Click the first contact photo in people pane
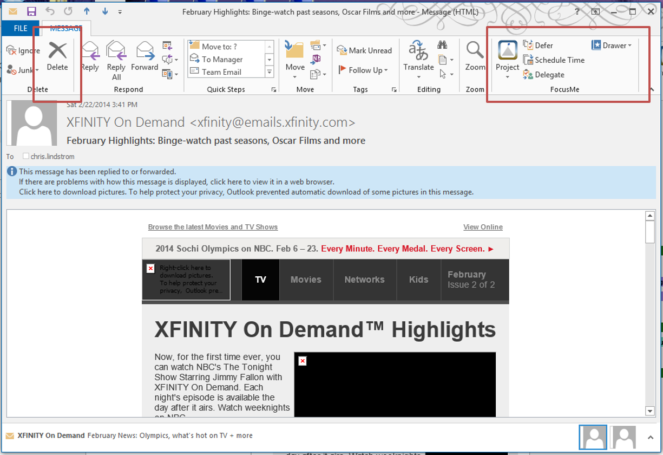 593,437
